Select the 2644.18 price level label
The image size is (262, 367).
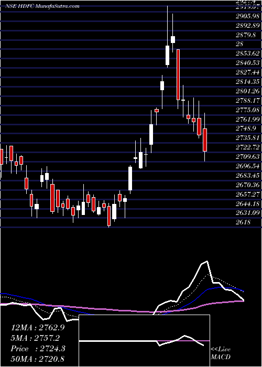pyautogui.click(x=248, y=203)
